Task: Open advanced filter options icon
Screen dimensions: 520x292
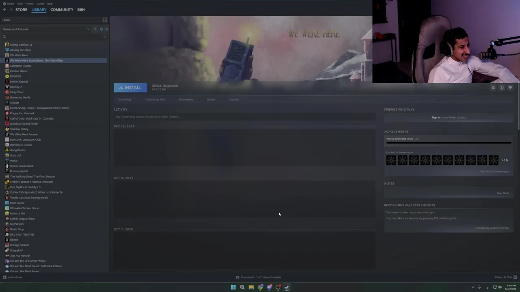Action: point(104,37)
